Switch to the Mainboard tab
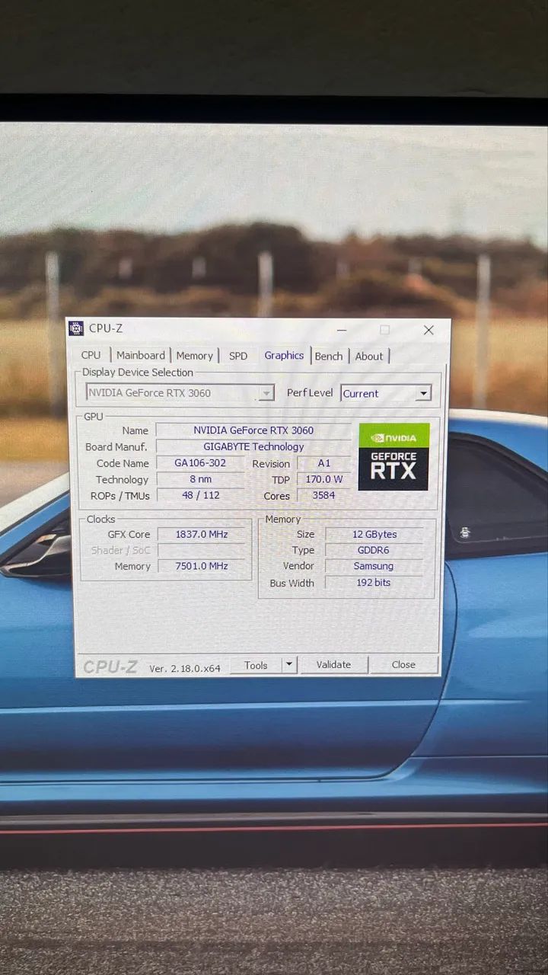 point(141,355)
